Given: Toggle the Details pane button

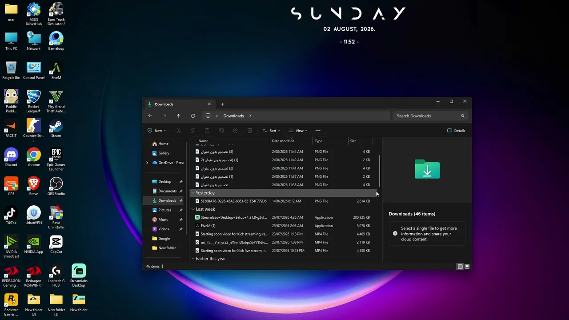Looking at the screenshot, I should [456, 131].
